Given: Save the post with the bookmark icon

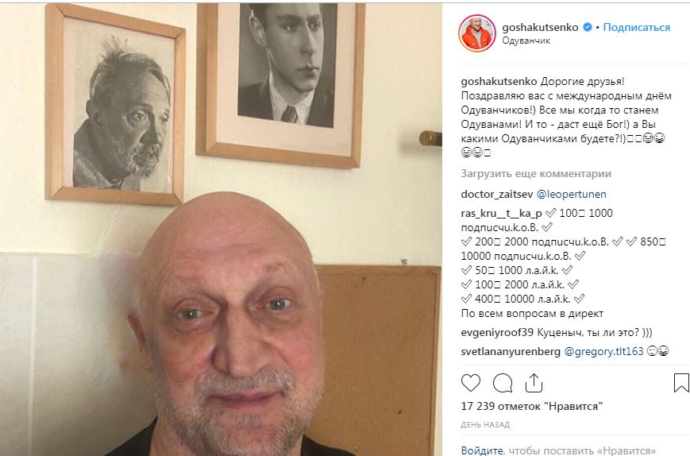Looking at the screenshot, I should click(x=681, y=383).
